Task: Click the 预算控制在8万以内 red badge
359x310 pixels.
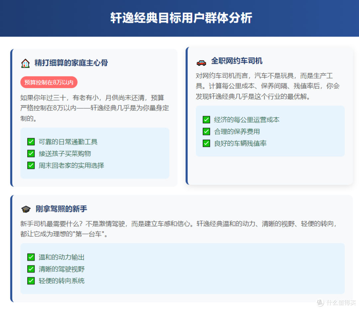Action: coord(49,82)
